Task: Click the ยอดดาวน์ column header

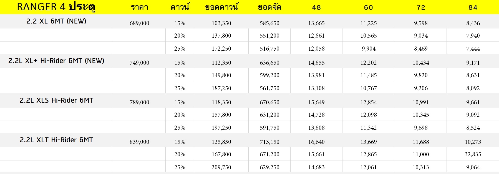Action: (221, 7)
